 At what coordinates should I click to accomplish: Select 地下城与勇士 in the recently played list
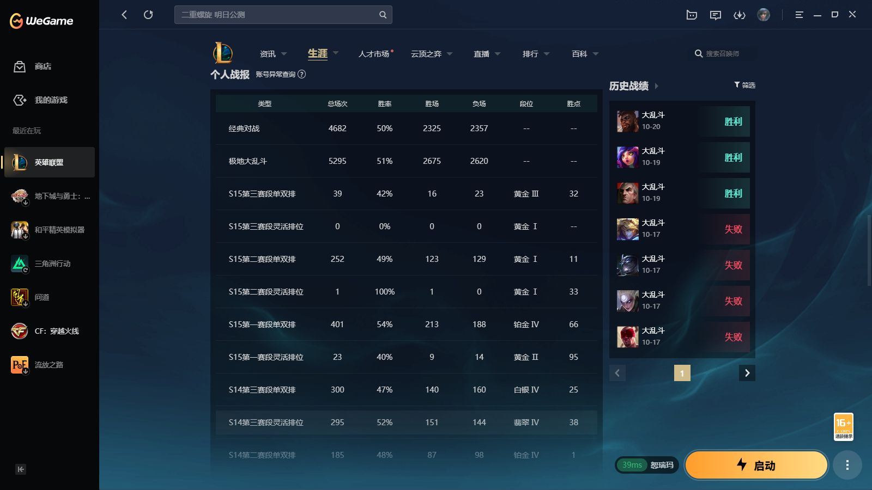point(49,196)
